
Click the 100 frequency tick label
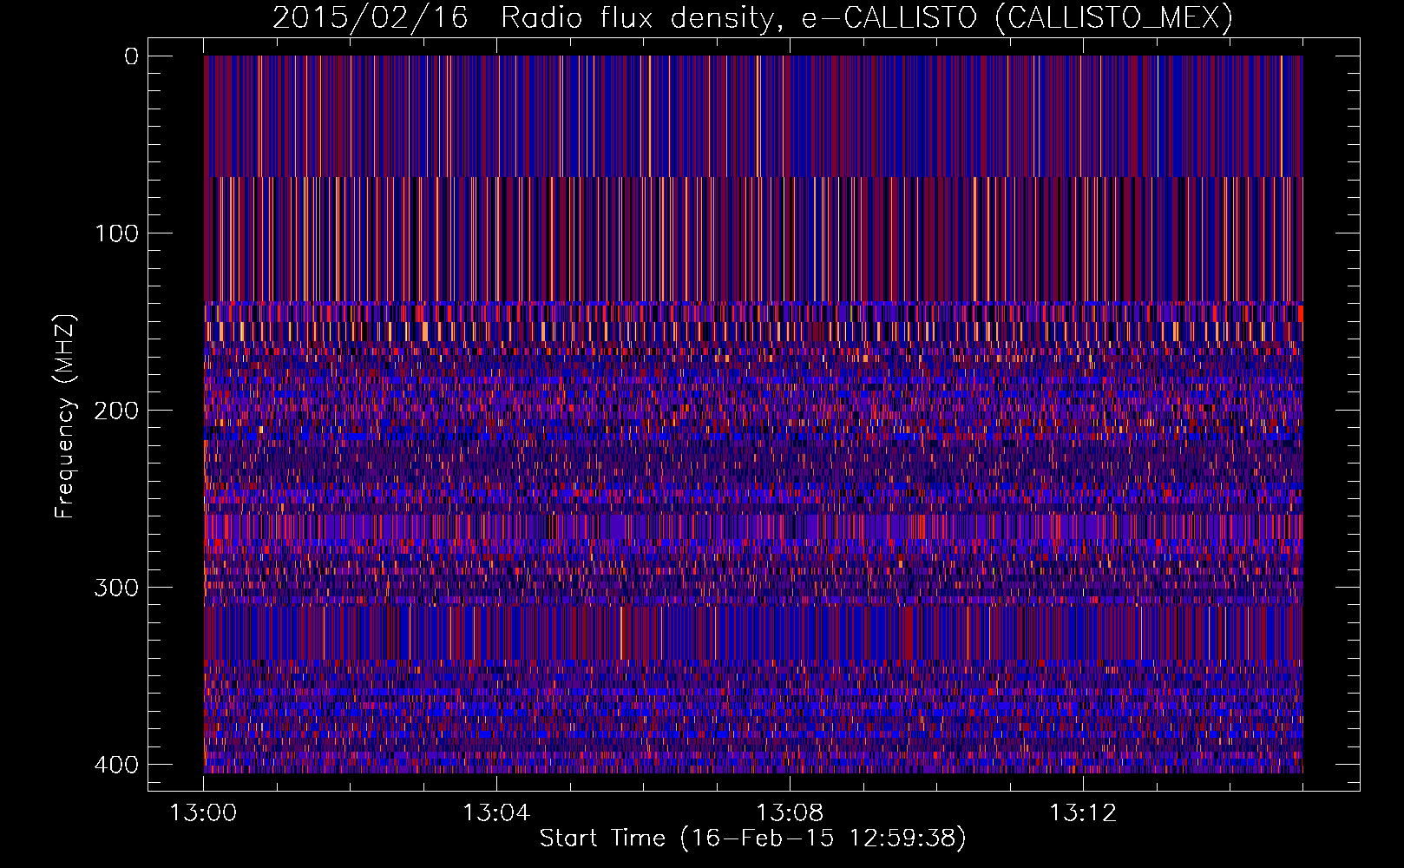click(x=115, y=233)
